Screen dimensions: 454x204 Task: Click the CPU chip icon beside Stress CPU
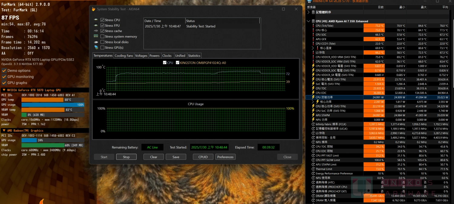(x=96, y=20)
